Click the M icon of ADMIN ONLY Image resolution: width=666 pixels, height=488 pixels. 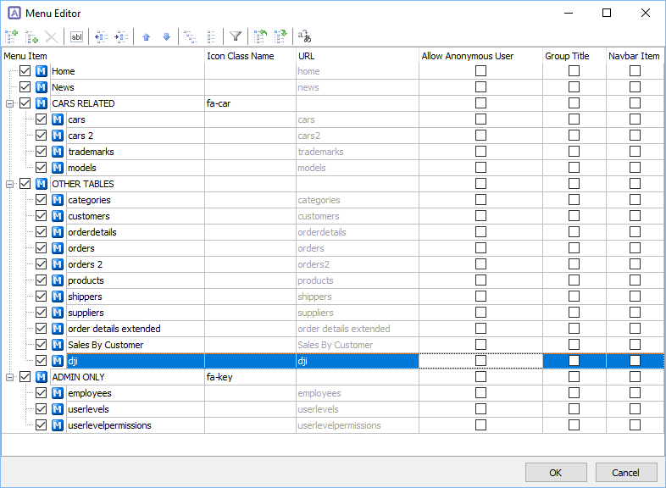(42, 377)
